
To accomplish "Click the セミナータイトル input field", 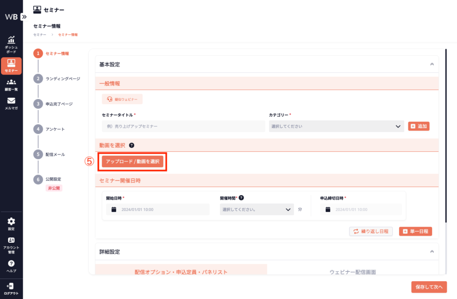I will click(183, 126).
